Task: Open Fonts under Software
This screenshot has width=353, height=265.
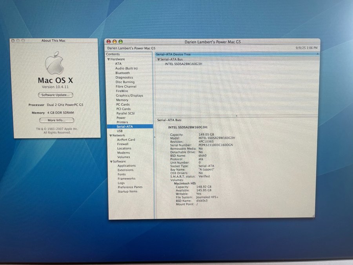Action: tap(122, 174)
